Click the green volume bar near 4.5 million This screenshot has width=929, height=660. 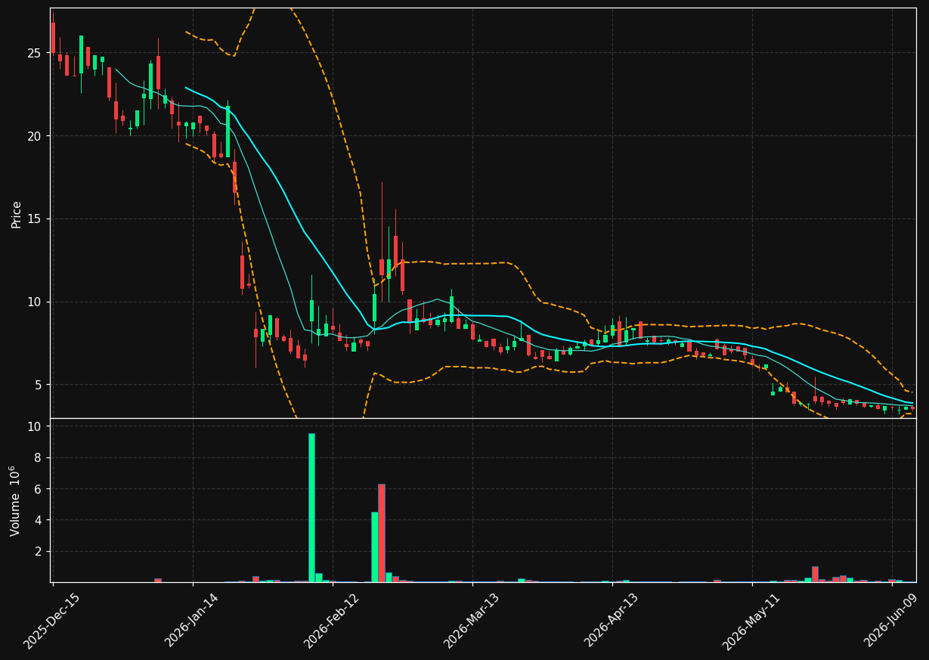(374, 547)
